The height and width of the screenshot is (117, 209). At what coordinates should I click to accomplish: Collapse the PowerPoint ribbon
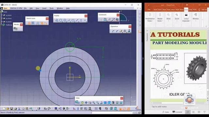click(206, 26)
